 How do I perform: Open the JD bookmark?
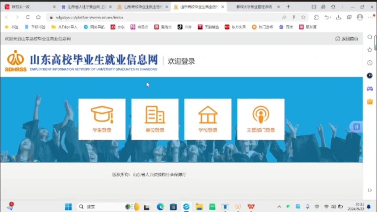tap(118, 27)
